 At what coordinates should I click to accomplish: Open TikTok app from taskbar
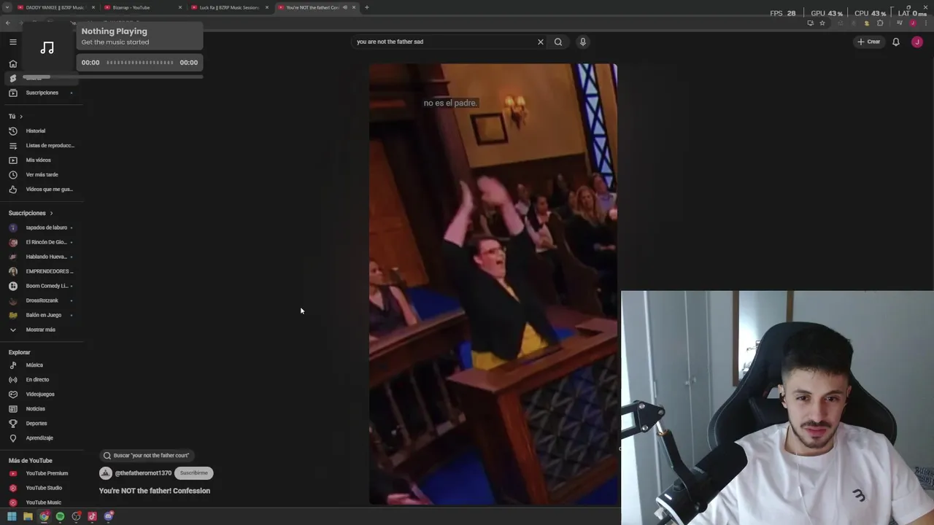coord(92,516)
